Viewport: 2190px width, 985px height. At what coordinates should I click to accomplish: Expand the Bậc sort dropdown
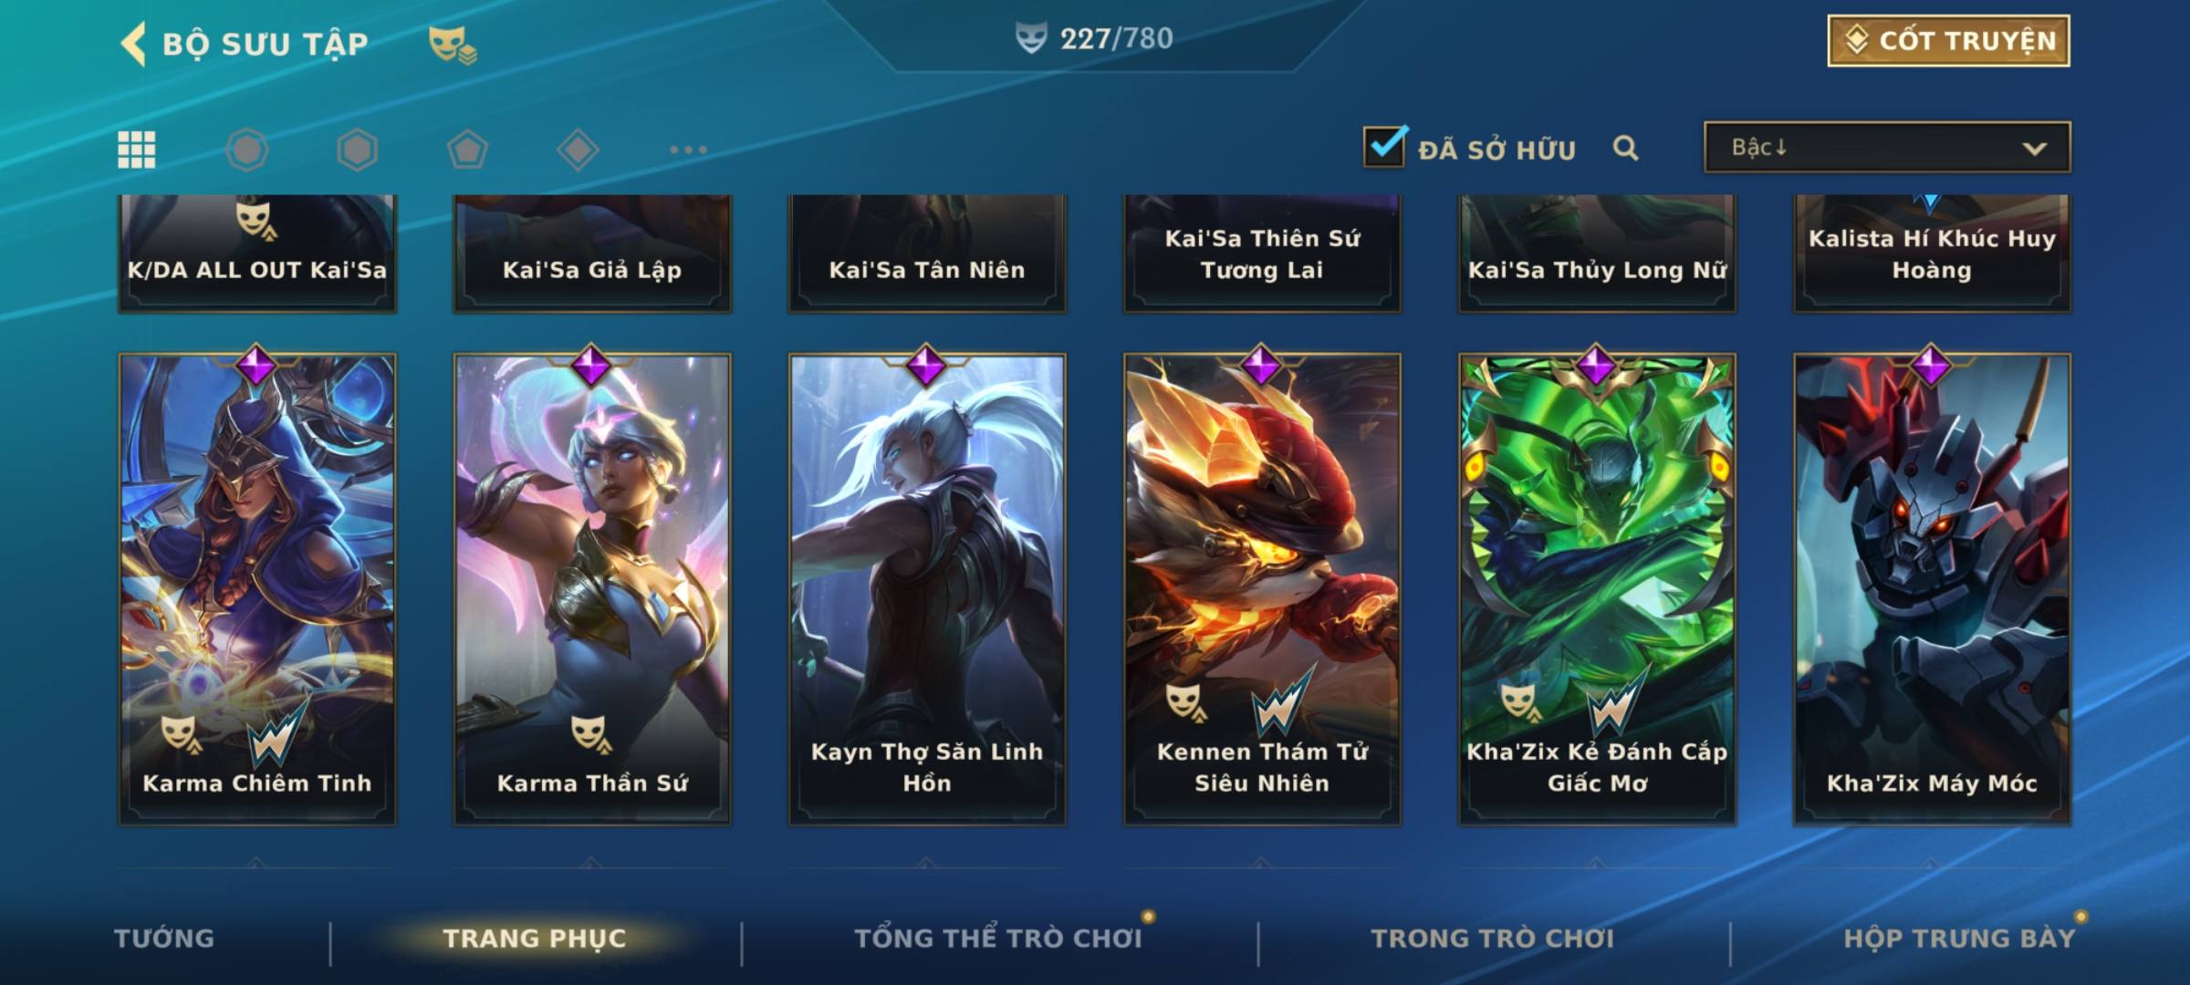(1887, 147)
